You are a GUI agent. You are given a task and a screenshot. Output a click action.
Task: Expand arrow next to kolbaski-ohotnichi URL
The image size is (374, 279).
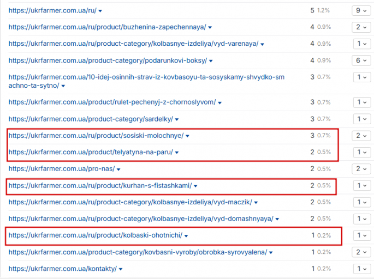[x=186, y=236]
